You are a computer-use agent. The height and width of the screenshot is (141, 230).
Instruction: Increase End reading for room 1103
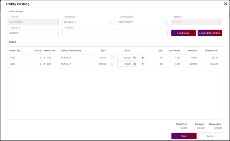(142, 58)
